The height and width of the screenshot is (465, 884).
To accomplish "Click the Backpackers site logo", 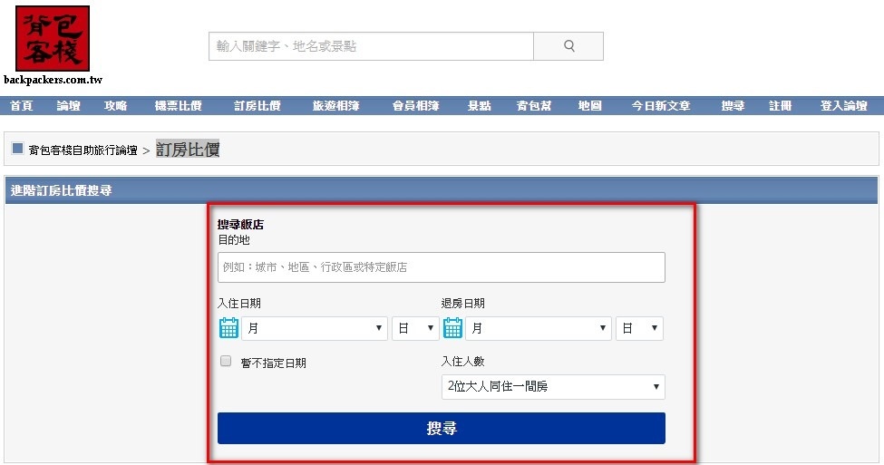I will (53, 38).
